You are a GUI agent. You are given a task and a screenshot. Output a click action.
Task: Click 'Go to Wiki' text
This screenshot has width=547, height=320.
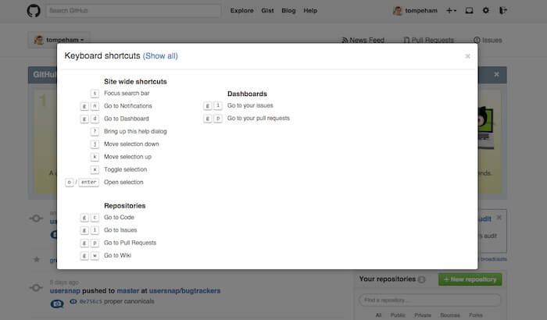tap(117, 255)
